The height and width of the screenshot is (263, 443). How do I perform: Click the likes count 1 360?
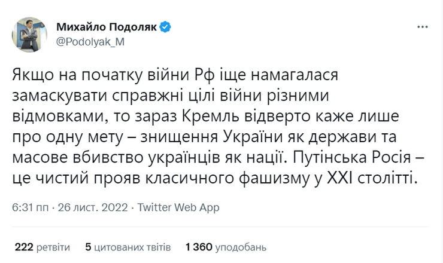(198, 246)
